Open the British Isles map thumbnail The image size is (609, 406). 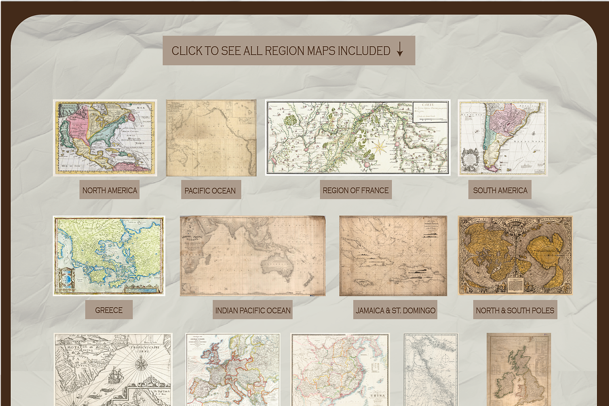519,369
